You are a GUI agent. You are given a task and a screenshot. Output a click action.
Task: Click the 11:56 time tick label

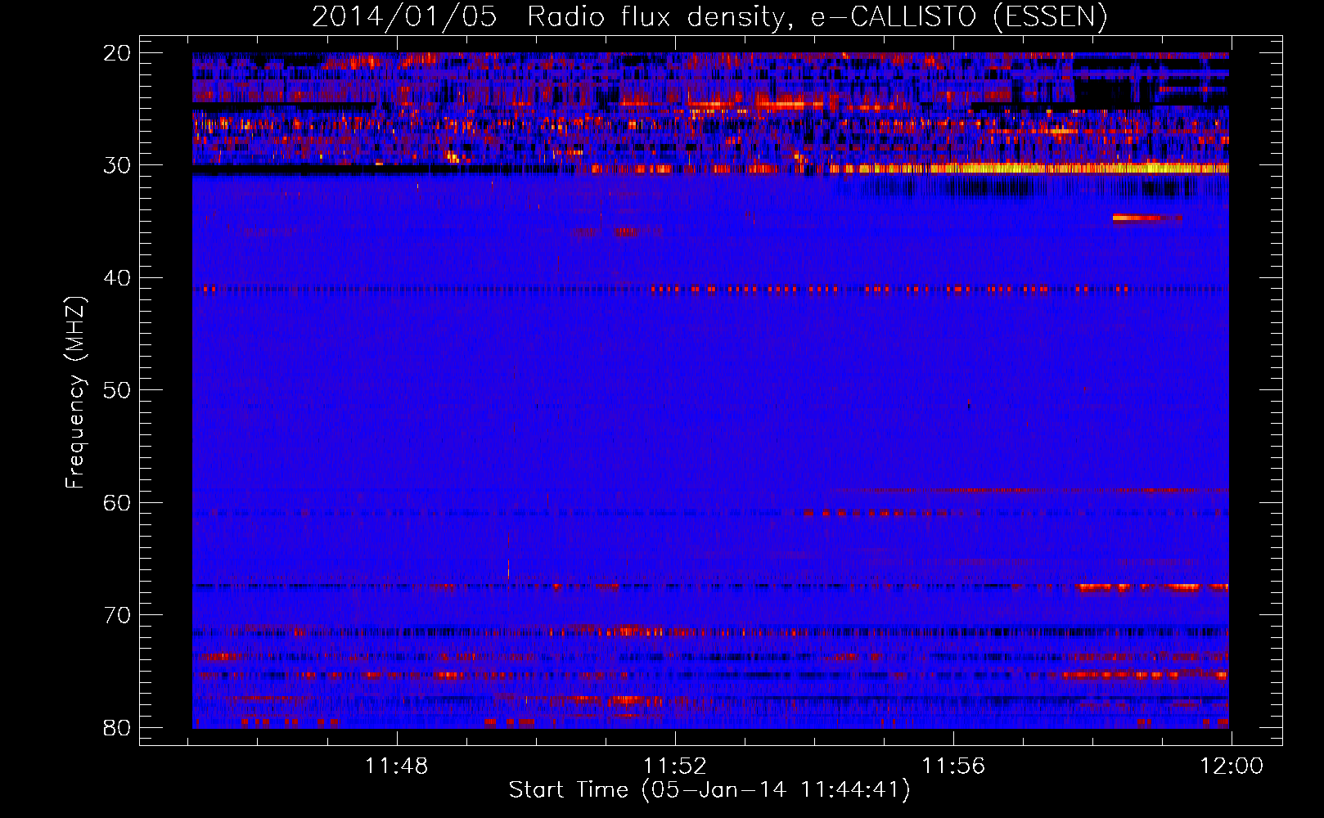pyautogui.click(x=953, y=766)
